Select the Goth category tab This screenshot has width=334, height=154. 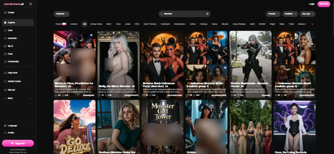click(252, 24)
